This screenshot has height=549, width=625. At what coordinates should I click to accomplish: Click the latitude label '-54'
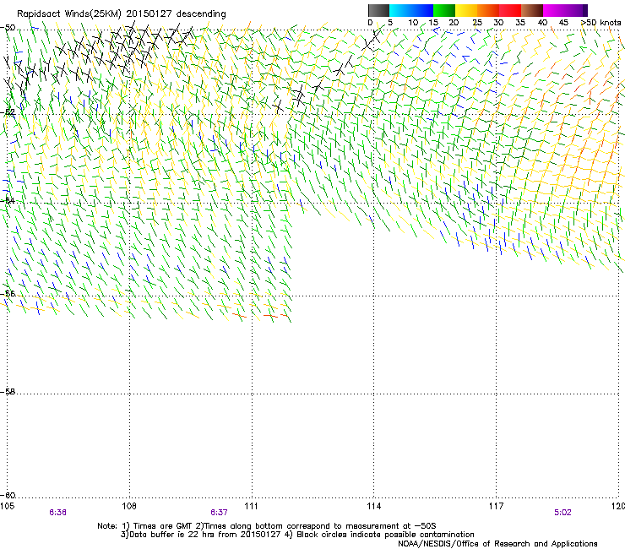point(8,200)
